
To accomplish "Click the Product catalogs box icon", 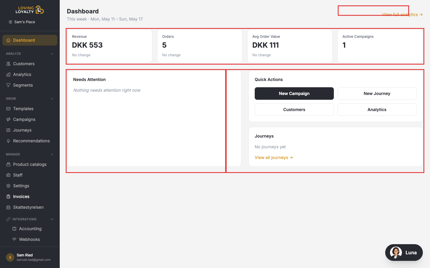I will tap(8, 164).
